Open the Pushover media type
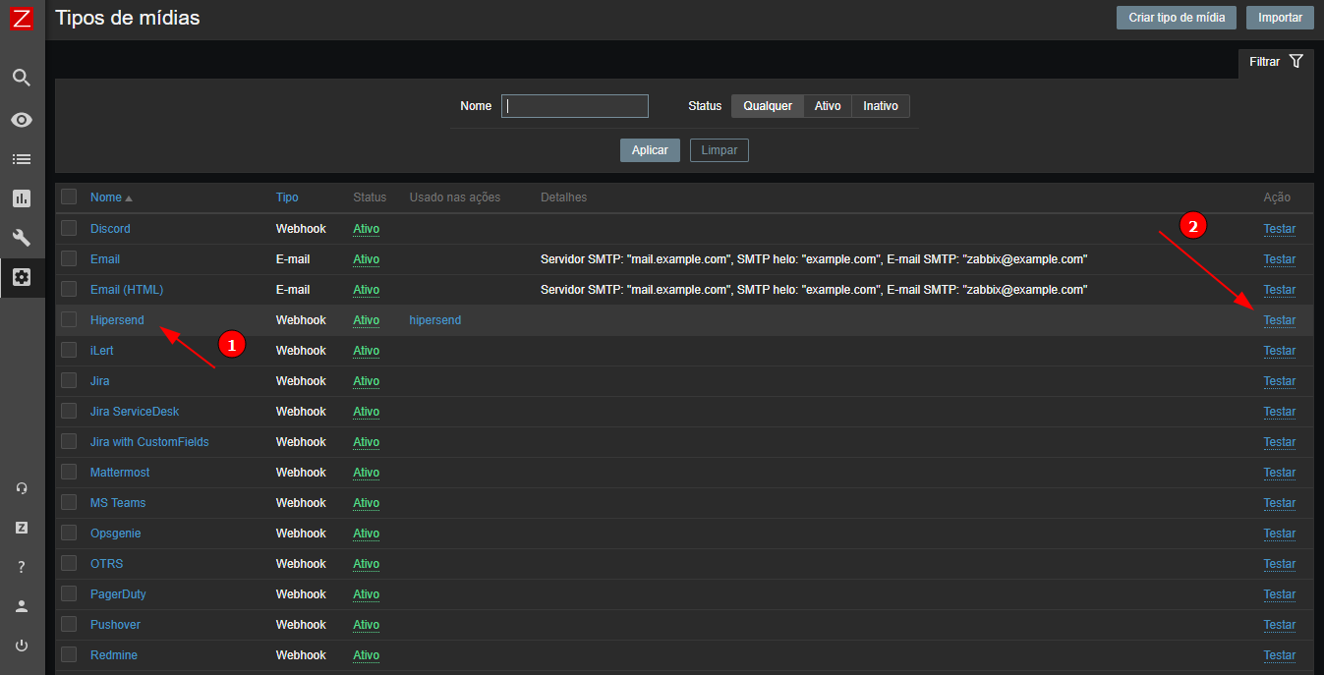Screen dimensions: 1324x675 116,625
